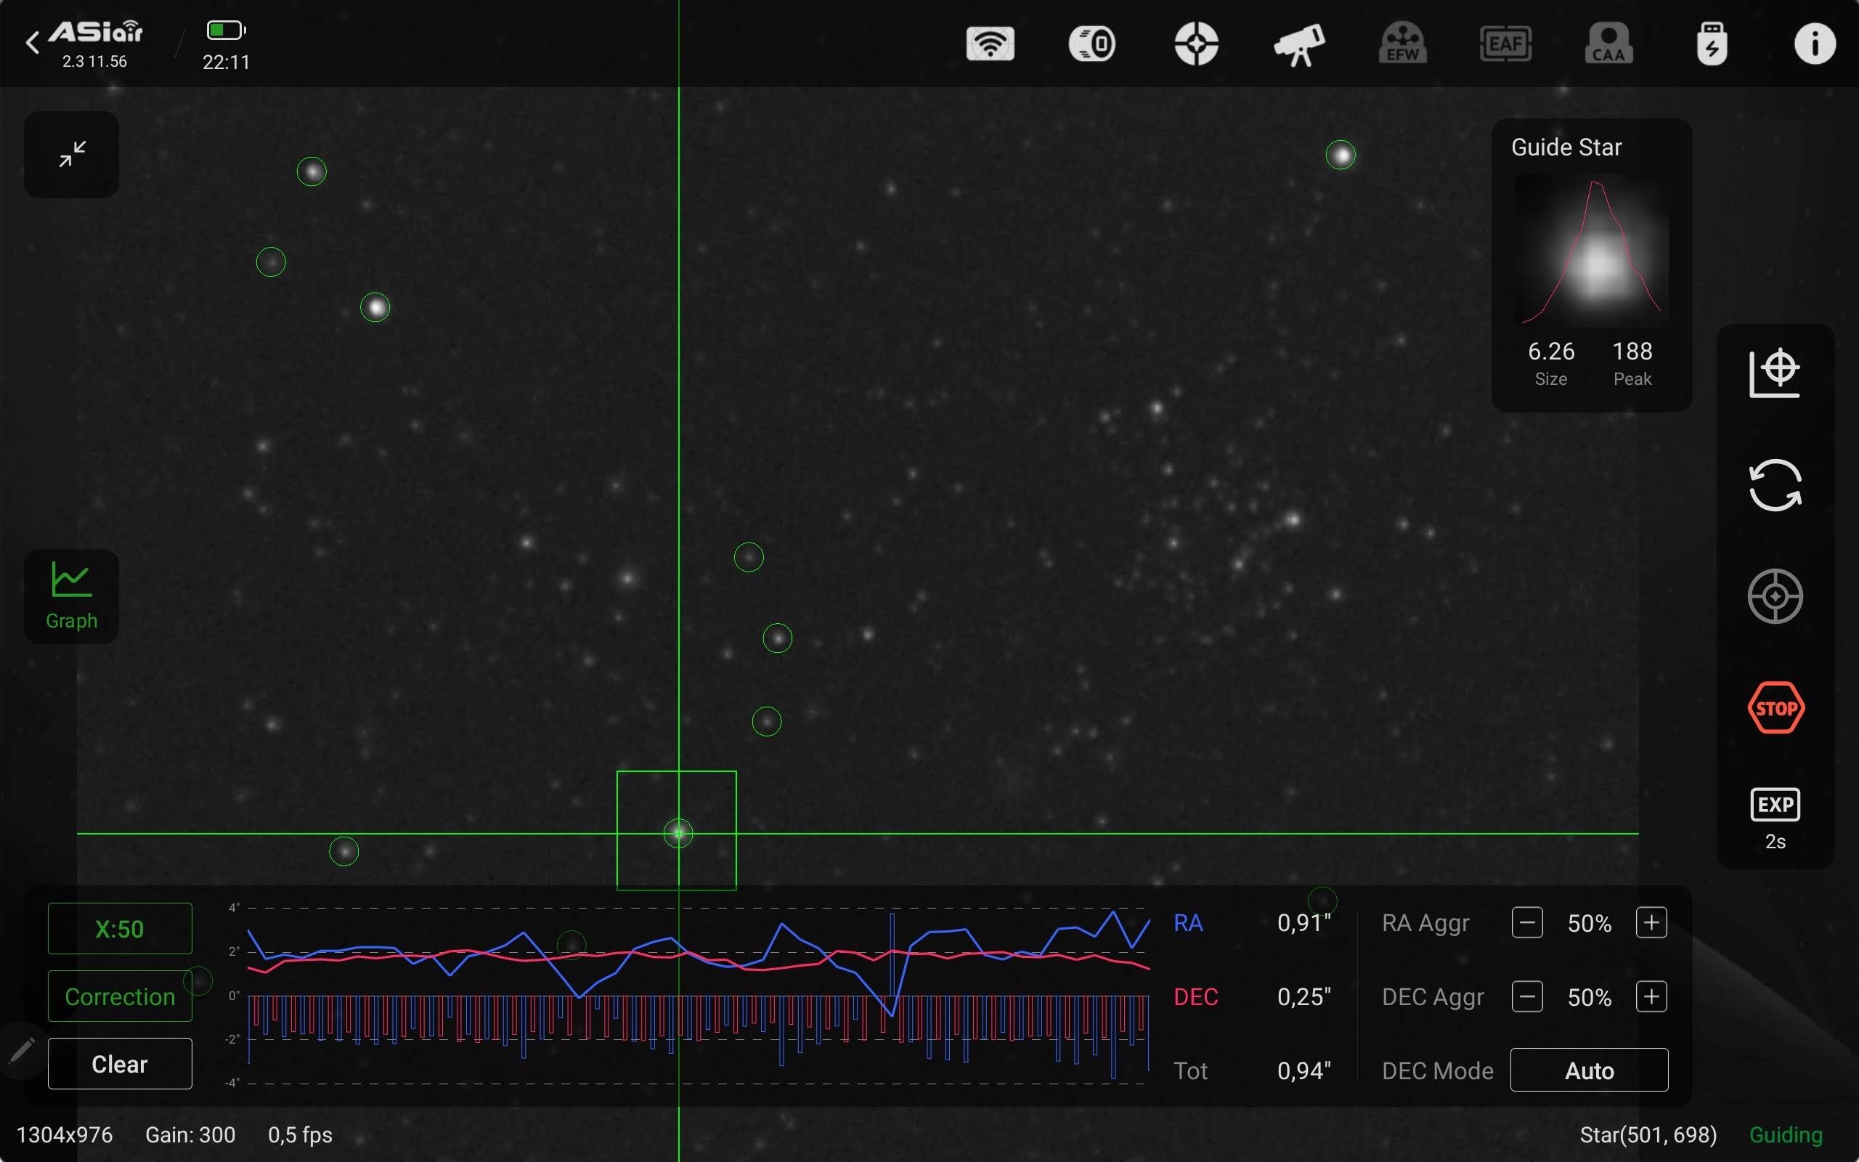Select the guide star in the green box
The image size is (1859, 1162).
[x=678, y=832]
